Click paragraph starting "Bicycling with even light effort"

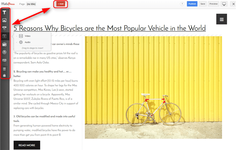coord(46,94)
